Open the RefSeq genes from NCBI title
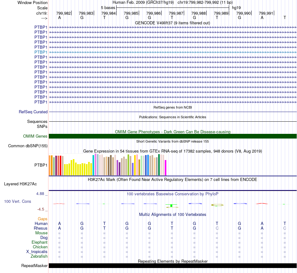The width and height of the screenshot is (297, 273). click(173, 107)
